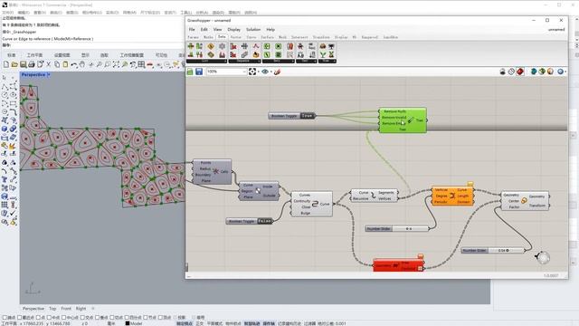Click the Paste clipboard icon in Rhino toolbar
This screenshot has height=326, width=579.
pos(65,64)
